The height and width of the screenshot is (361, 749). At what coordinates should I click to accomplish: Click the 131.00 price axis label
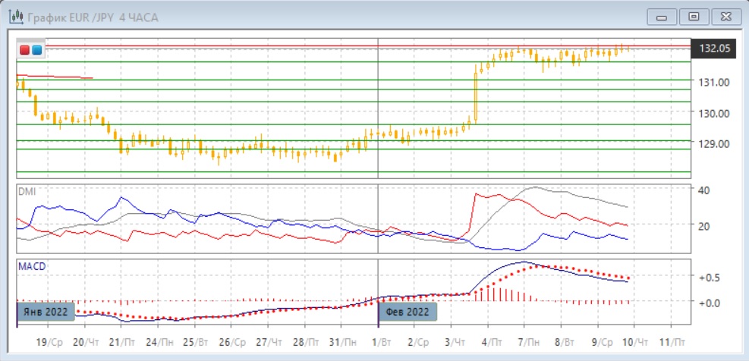click(713, 83)
